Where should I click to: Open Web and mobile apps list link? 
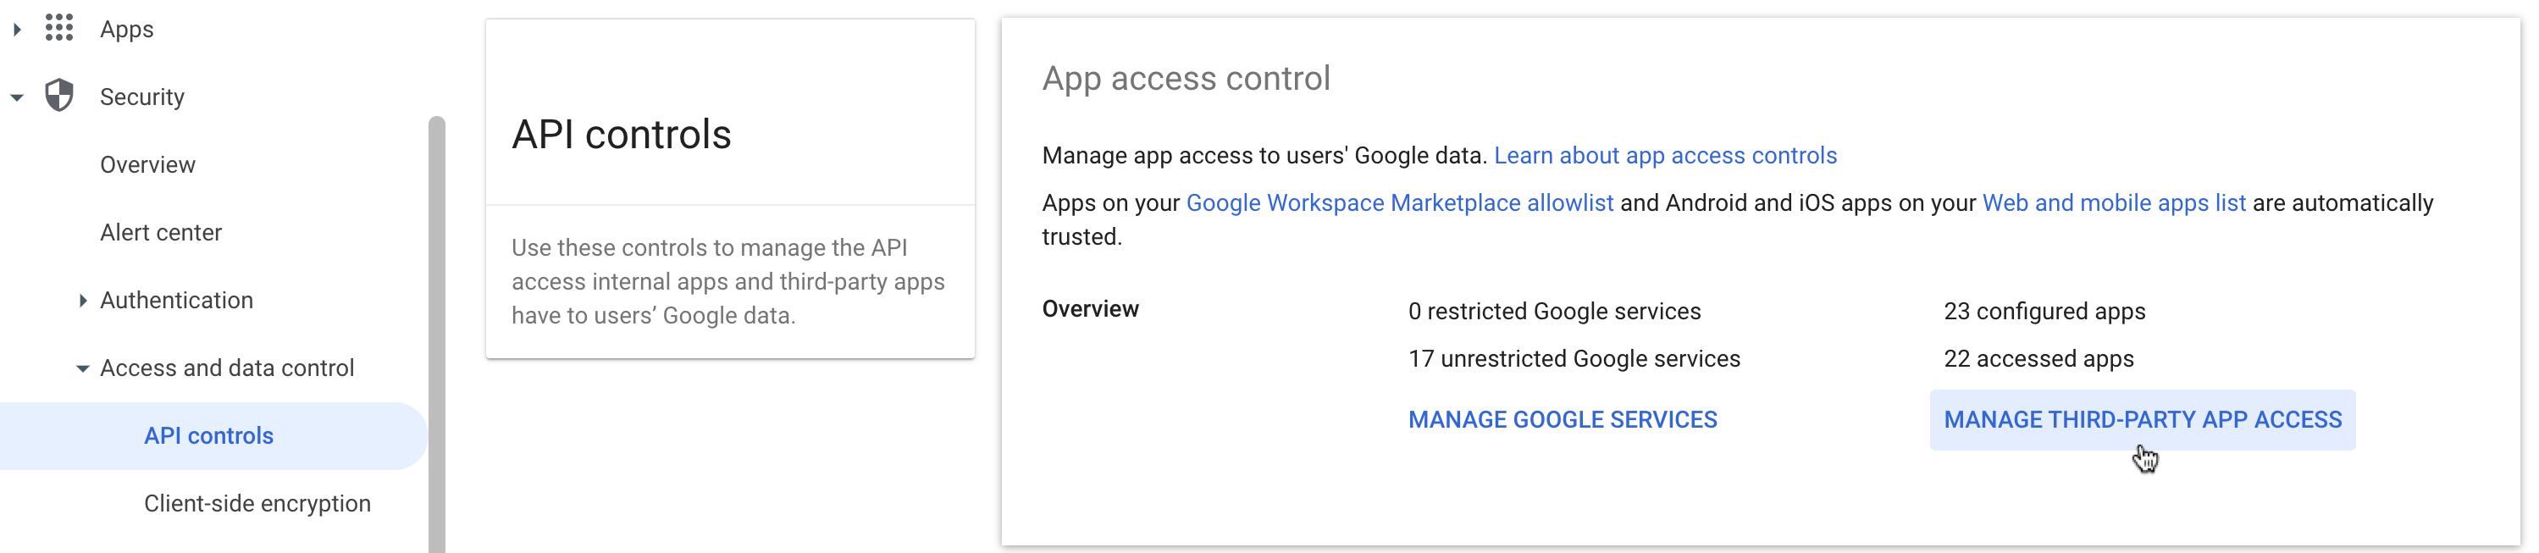point(2113,203)
